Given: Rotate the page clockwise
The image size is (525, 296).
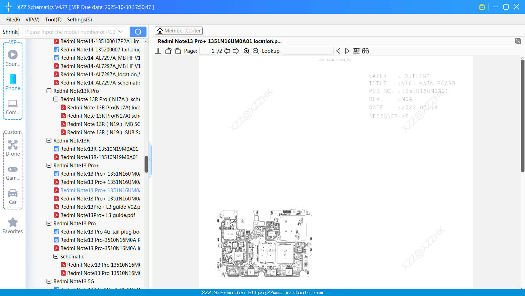Looking at the screenshot, I should 178,51.
